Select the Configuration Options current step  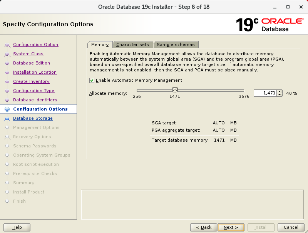40,109
